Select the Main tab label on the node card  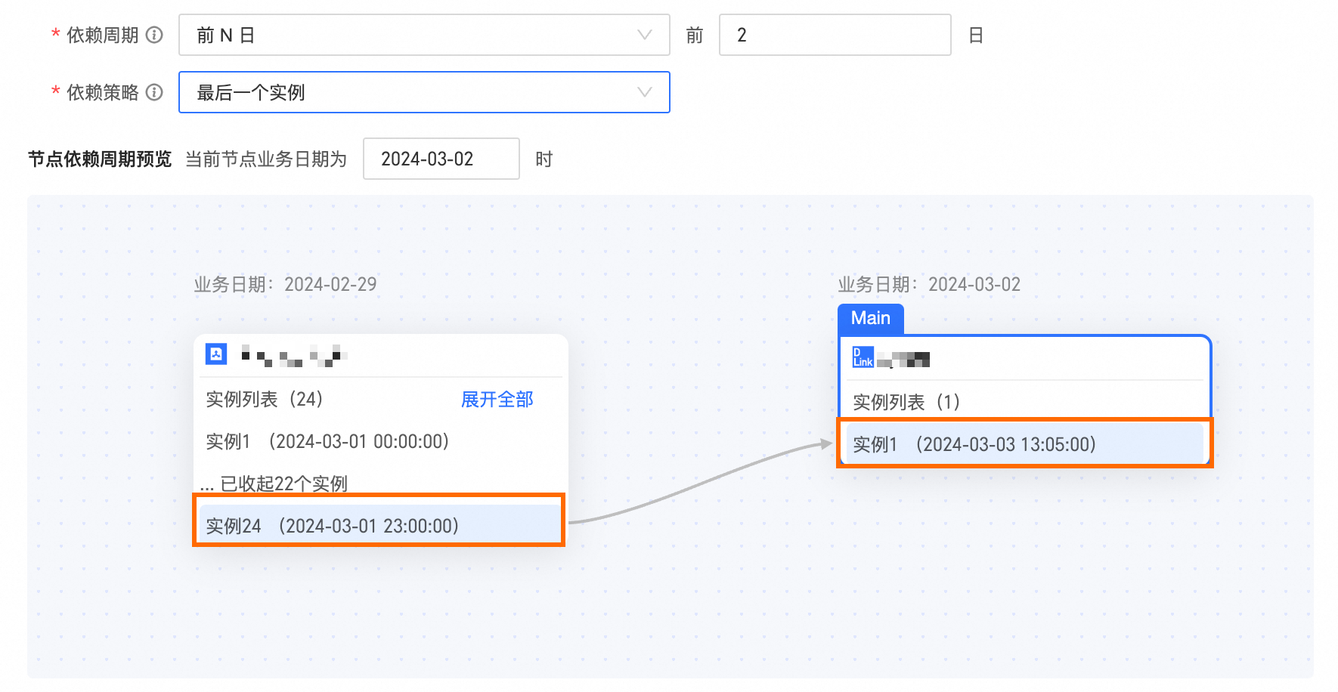tap(871, 318)
